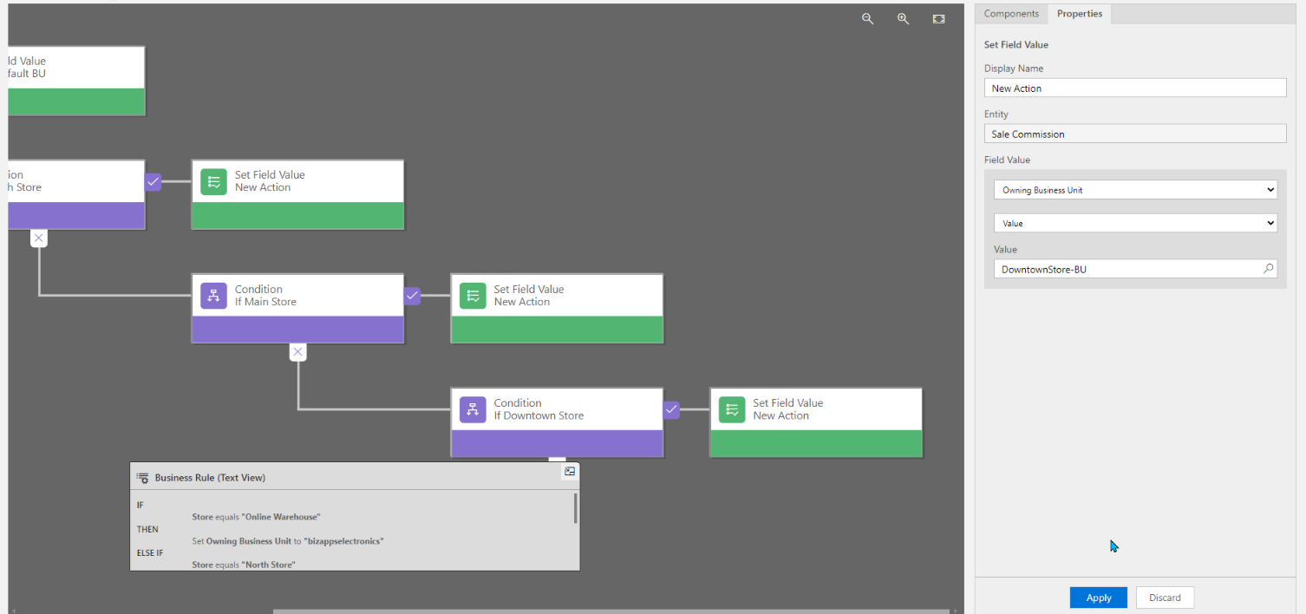Click the zoom in magnifier icon
This screenshot has height=614, width=1306.
903,19
